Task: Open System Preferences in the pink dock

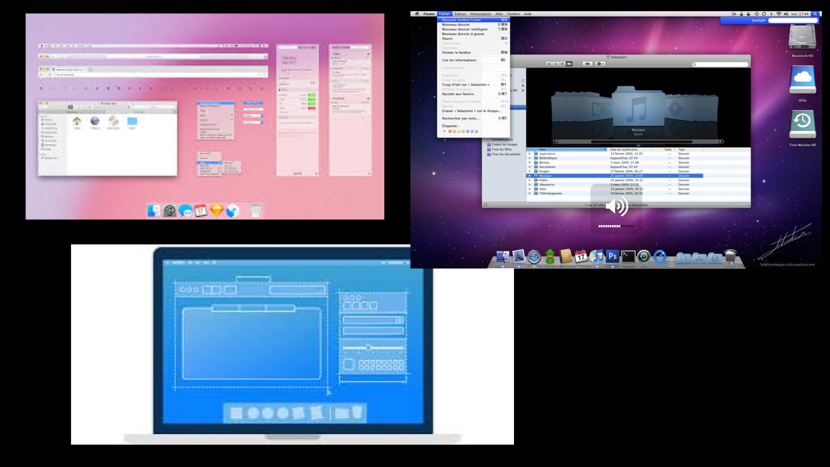Action: [x=169, y=211]
